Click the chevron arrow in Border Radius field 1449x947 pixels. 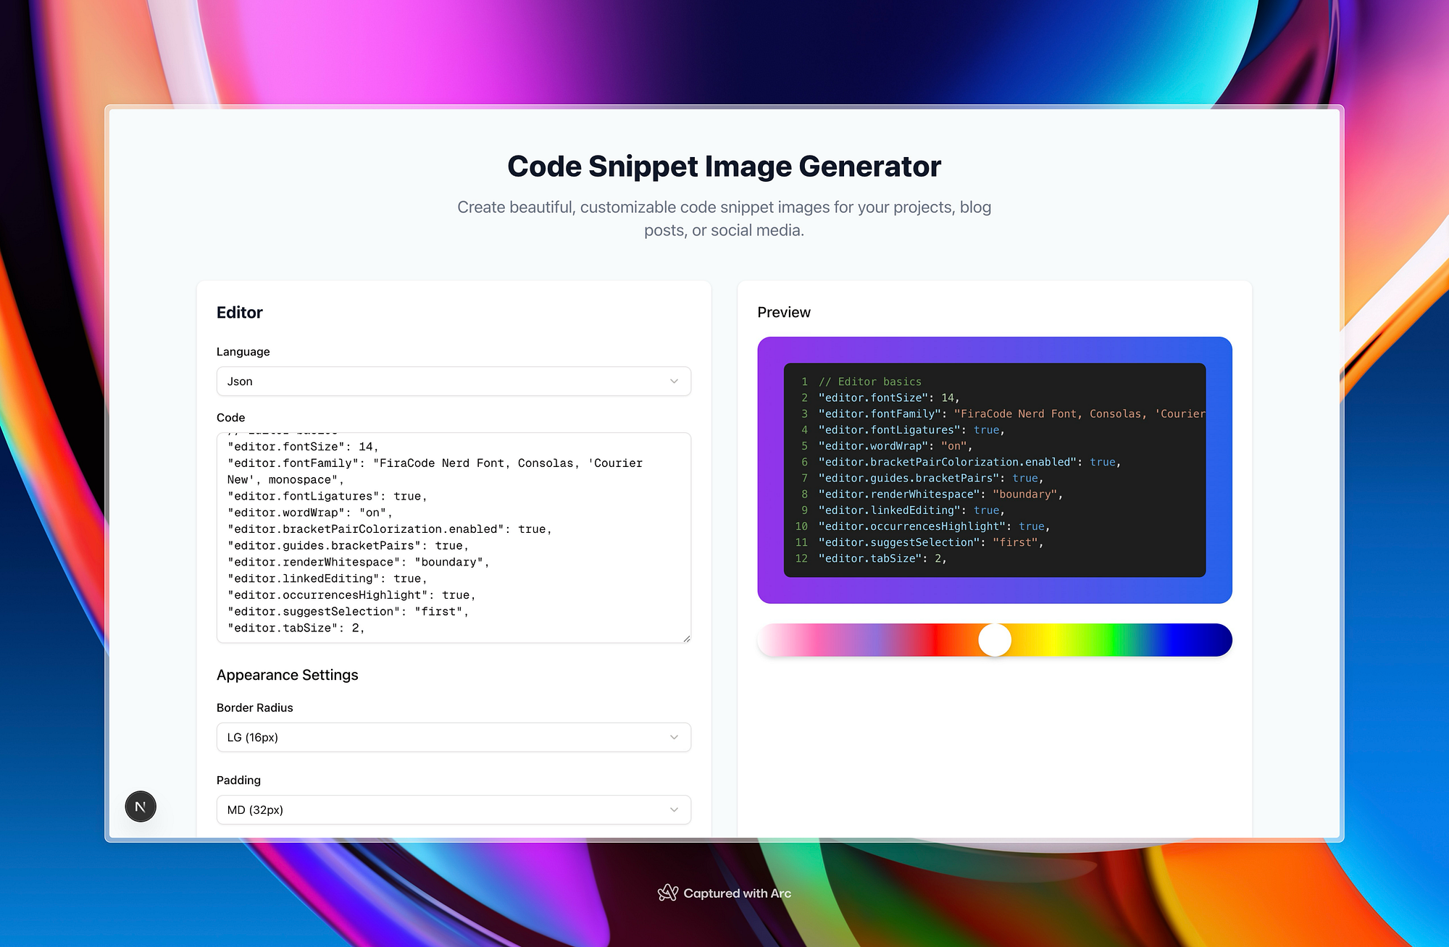pyautogui.click(x=674, y=737)
